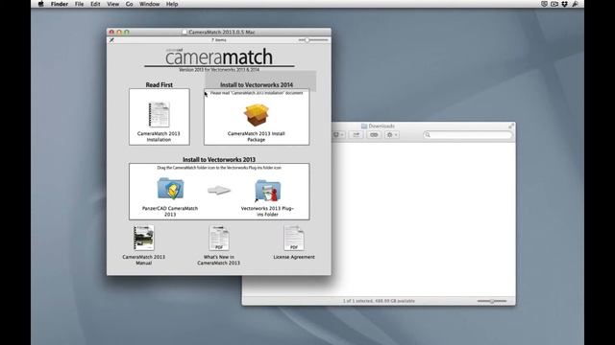Open the File menu

coord(79,4)
